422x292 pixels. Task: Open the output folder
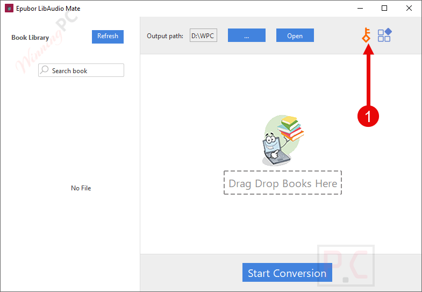(295, 35)
